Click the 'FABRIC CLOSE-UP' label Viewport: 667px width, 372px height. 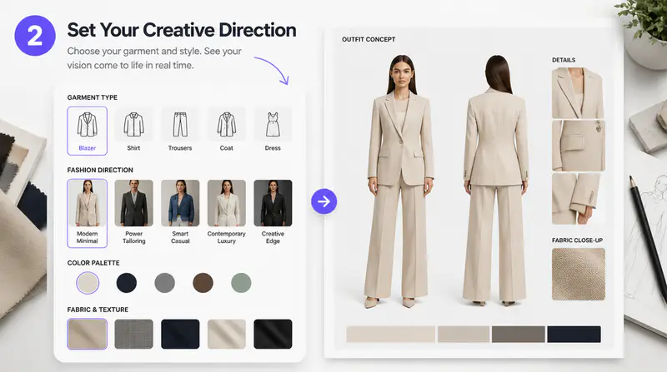point(577,241)
